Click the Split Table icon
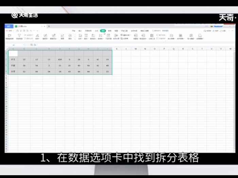Screen dimensions: 238x178 coord(171,36)
